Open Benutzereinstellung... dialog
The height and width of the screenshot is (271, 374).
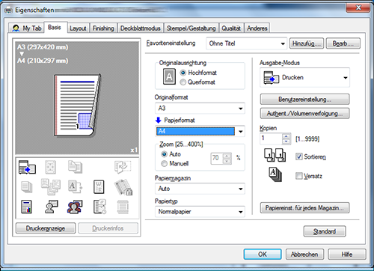click(x=304, y=100)
